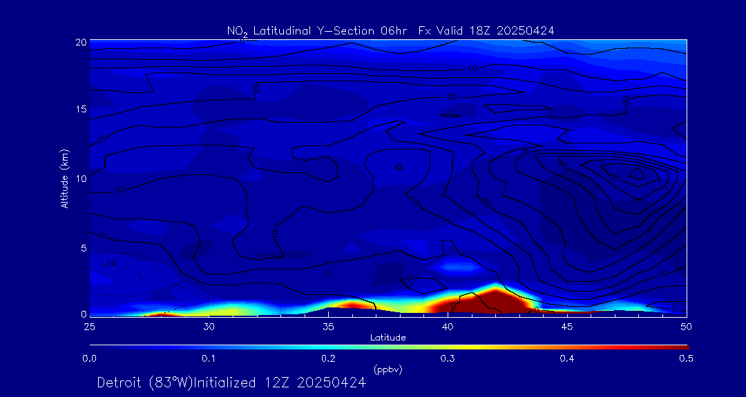Click the plot title starting with NO2 Latitudinal
This screenshot has width=746, height=397.
[390, 30]
